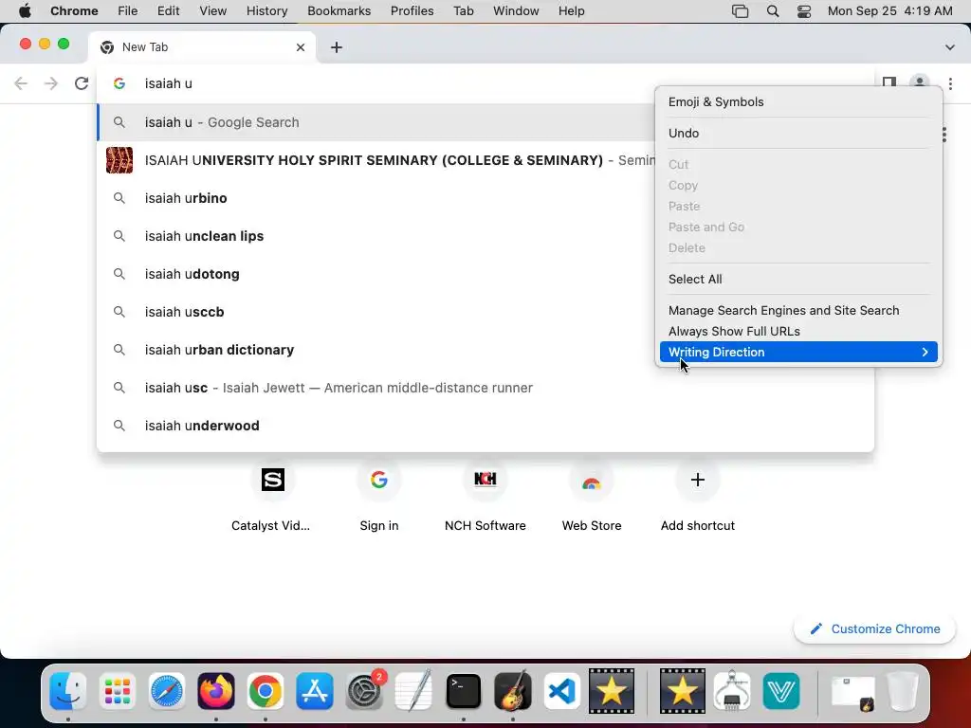Viewport: 971px width, 728px height.
Task: Open the Bookmarks menu
Action: click(x=339, y=11)
